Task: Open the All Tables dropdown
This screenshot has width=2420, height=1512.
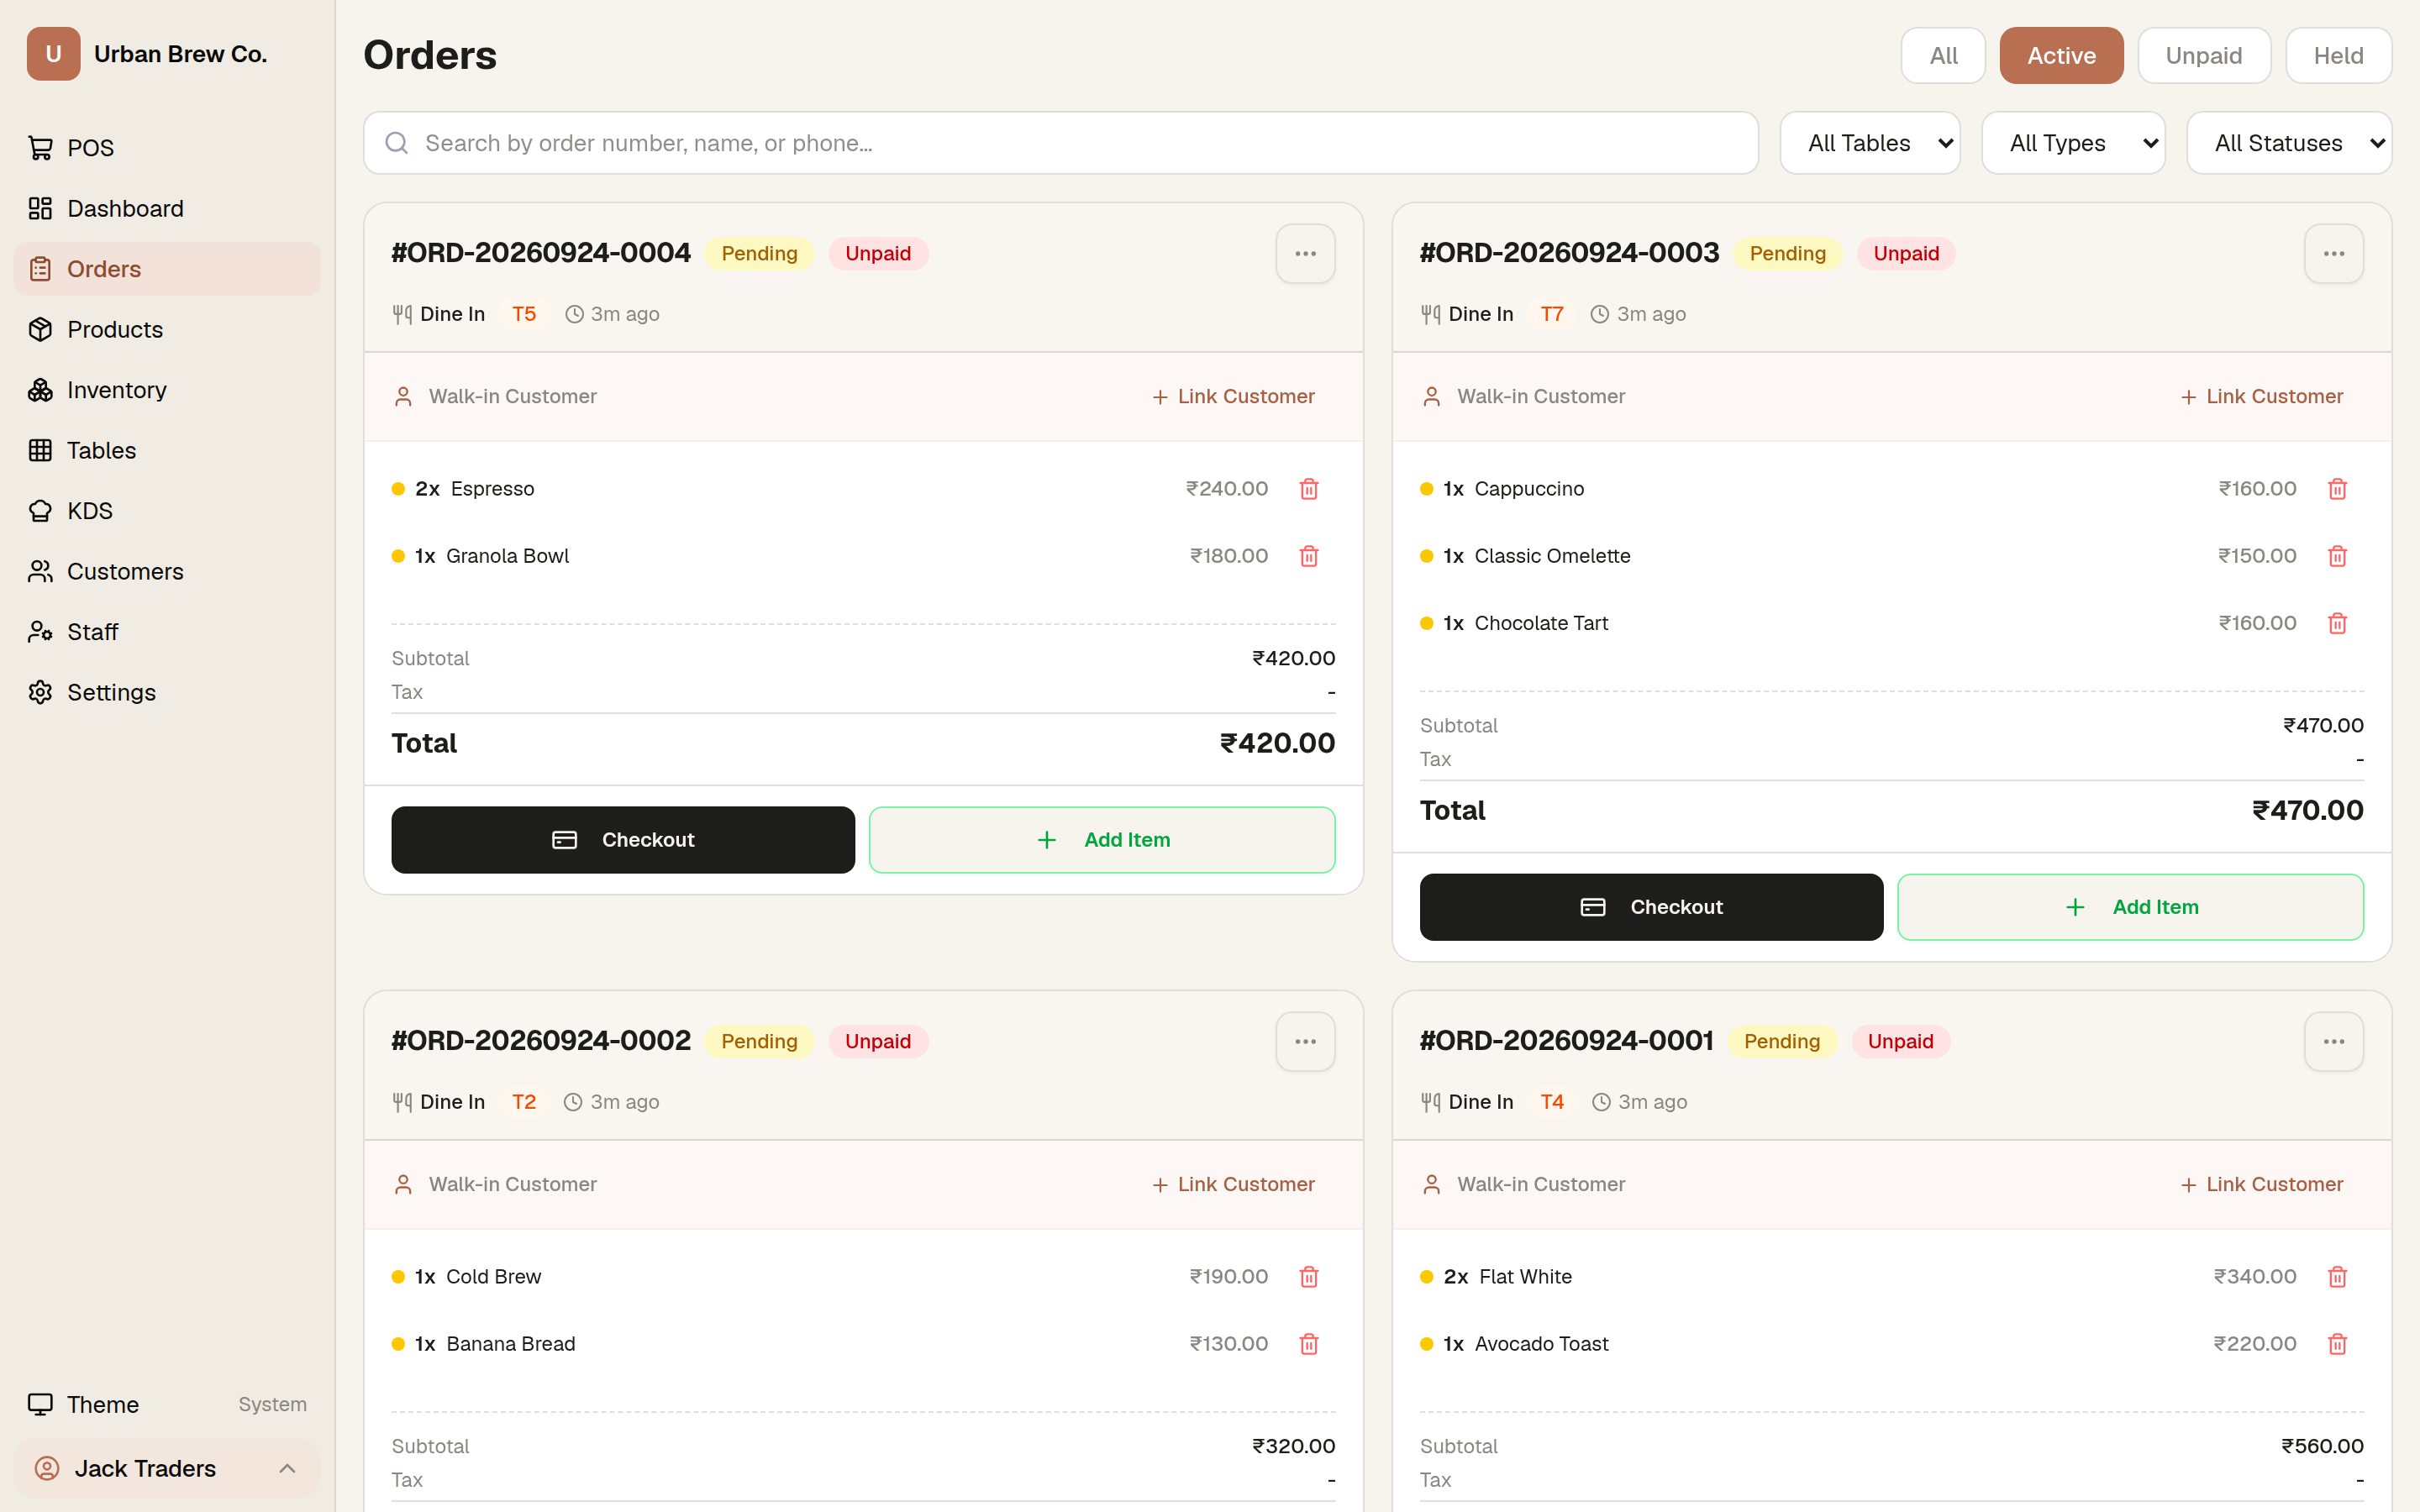Action: (1869, 143)
